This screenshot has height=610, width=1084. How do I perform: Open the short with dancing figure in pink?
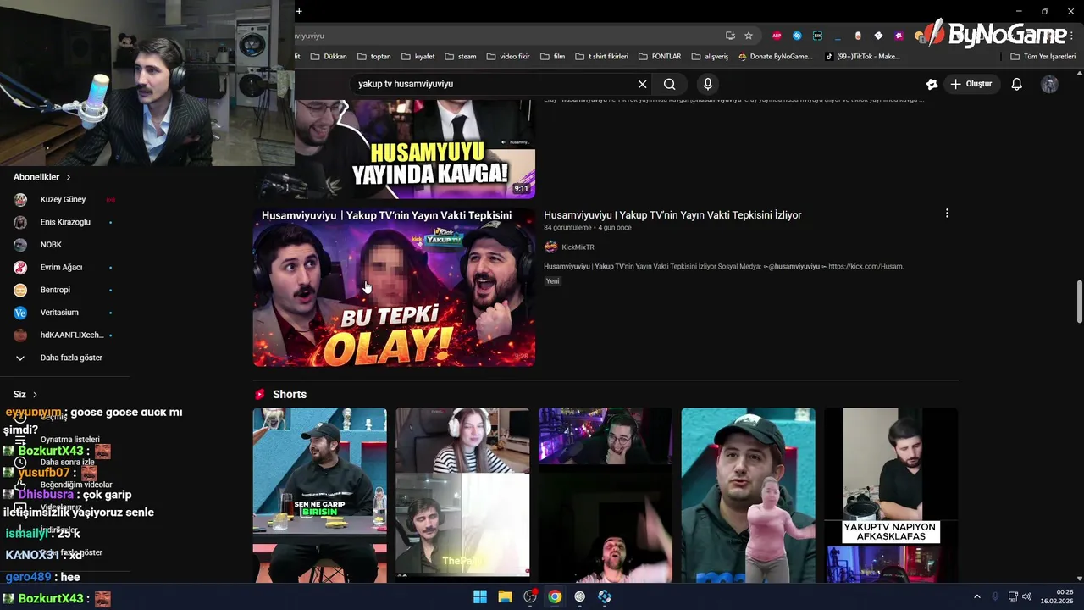[749, 496]
